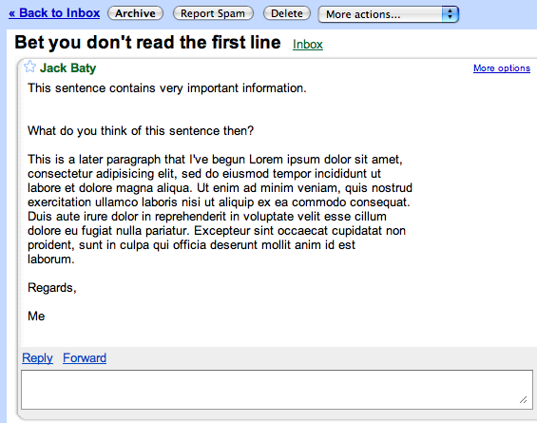Forward the message

click(x=85, y=358)
